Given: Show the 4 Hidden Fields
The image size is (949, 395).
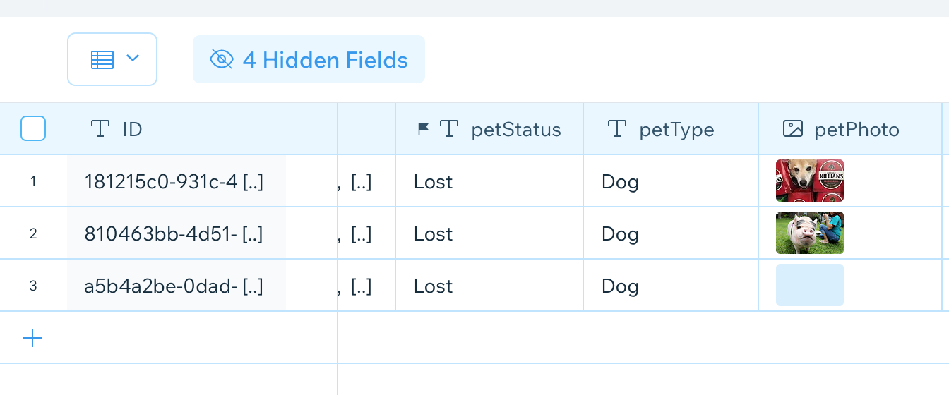Looking at the screenshot, I should 309,59.
